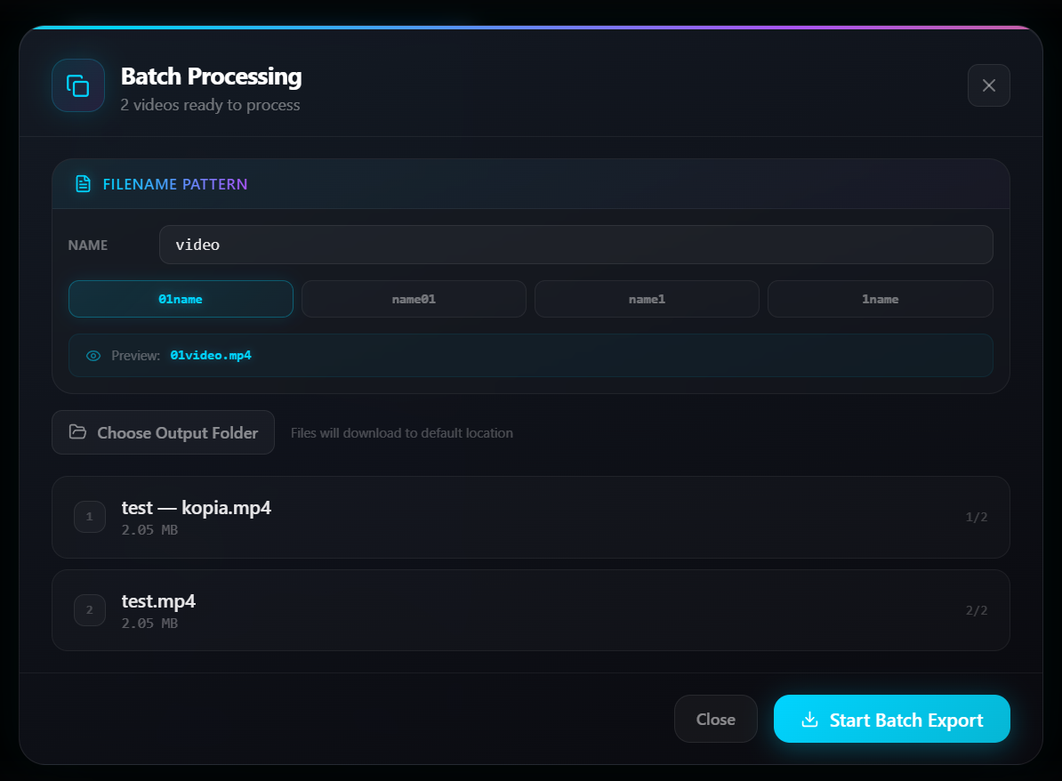Image resolution: width=1062 pixels, height=781 pixels.
Task: Click the 1/2 progress indicator
Action: click(x=976, y=517)
